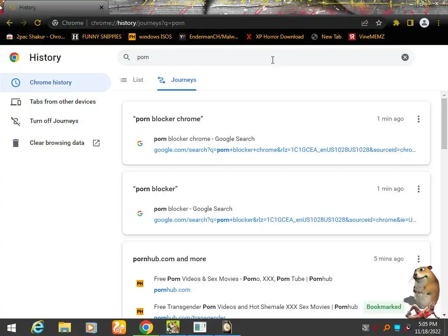
Task: Go back with the browser back arrow
Action: pos(10,23)
